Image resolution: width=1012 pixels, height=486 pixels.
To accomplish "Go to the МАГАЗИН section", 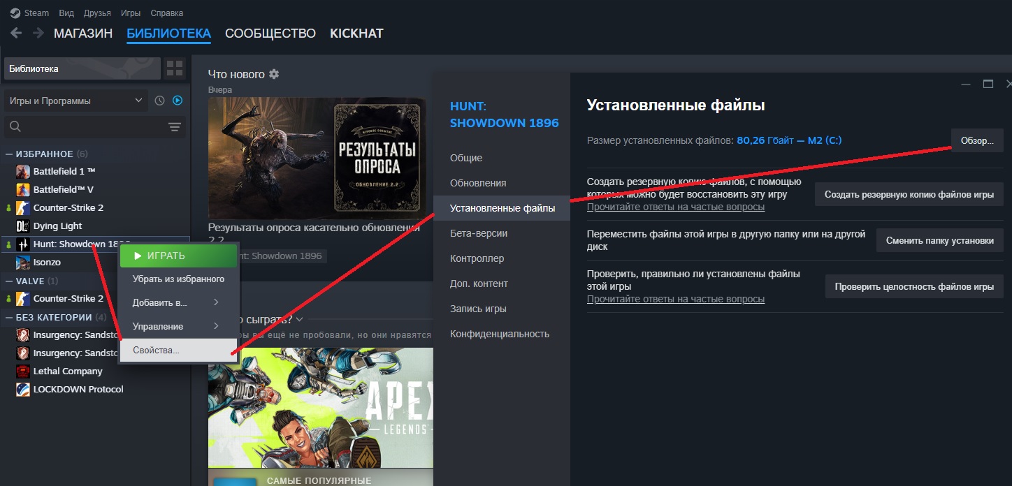I will 83,34.
